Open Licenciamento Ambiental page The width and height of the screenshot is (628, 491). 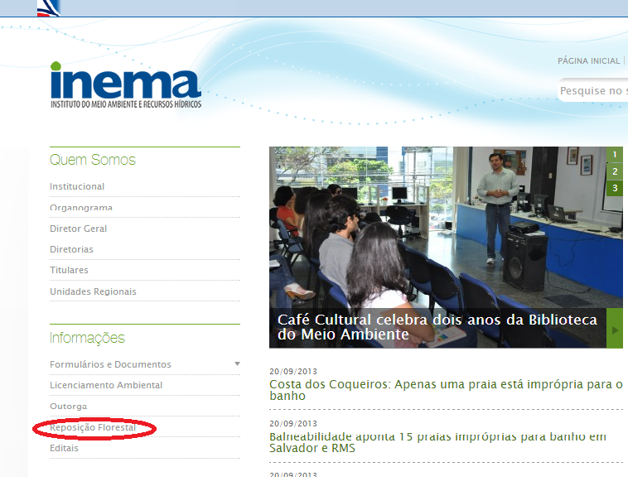click(106, 385)
